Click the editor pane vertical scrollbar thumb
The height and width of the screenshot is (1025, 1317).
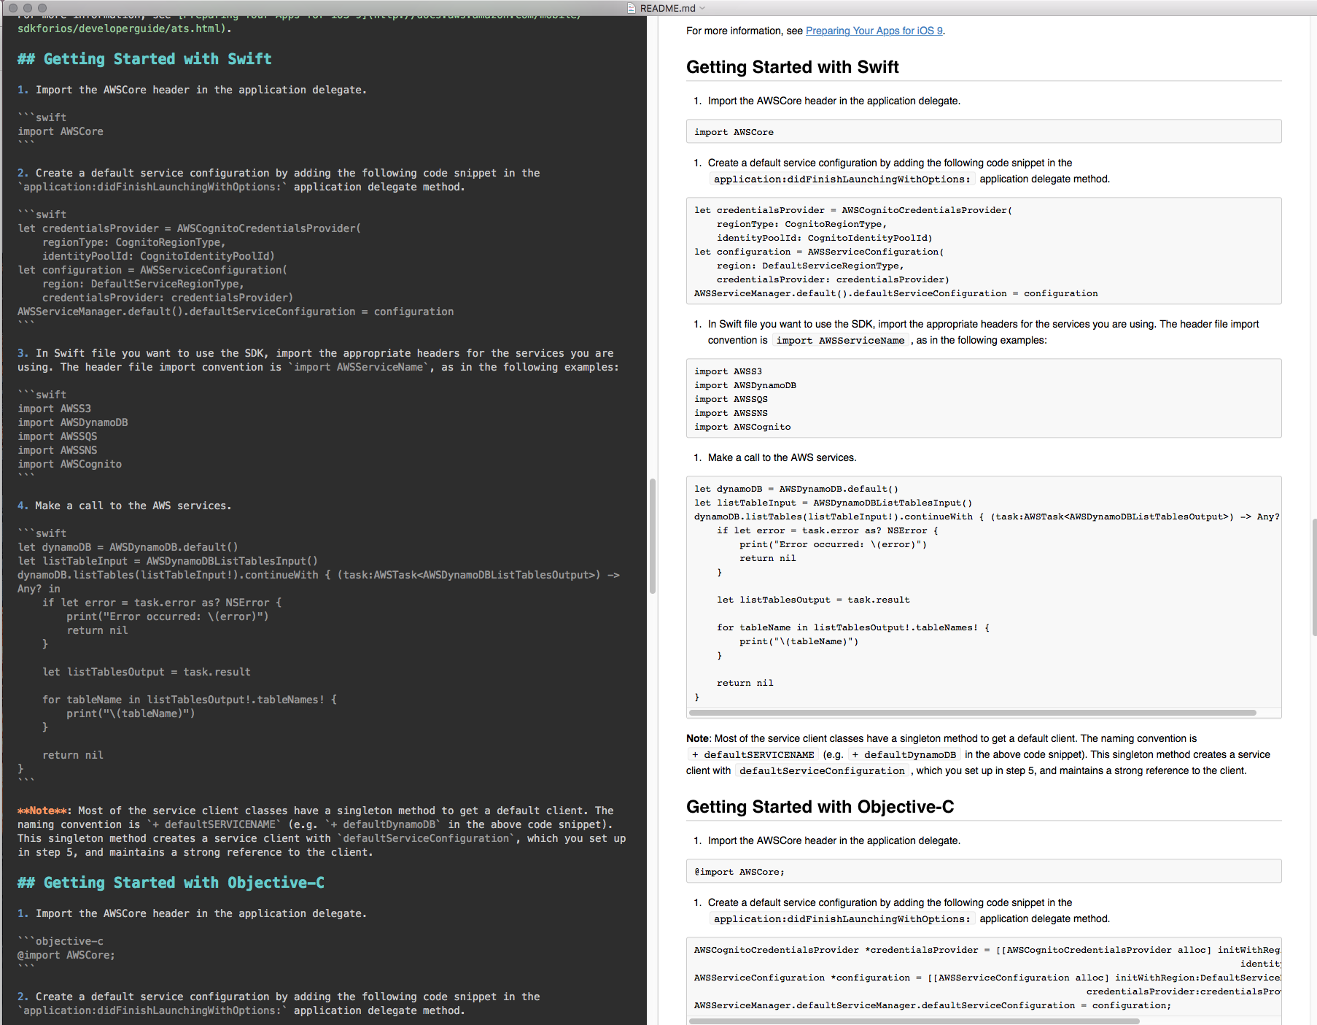tap(653, 536)
